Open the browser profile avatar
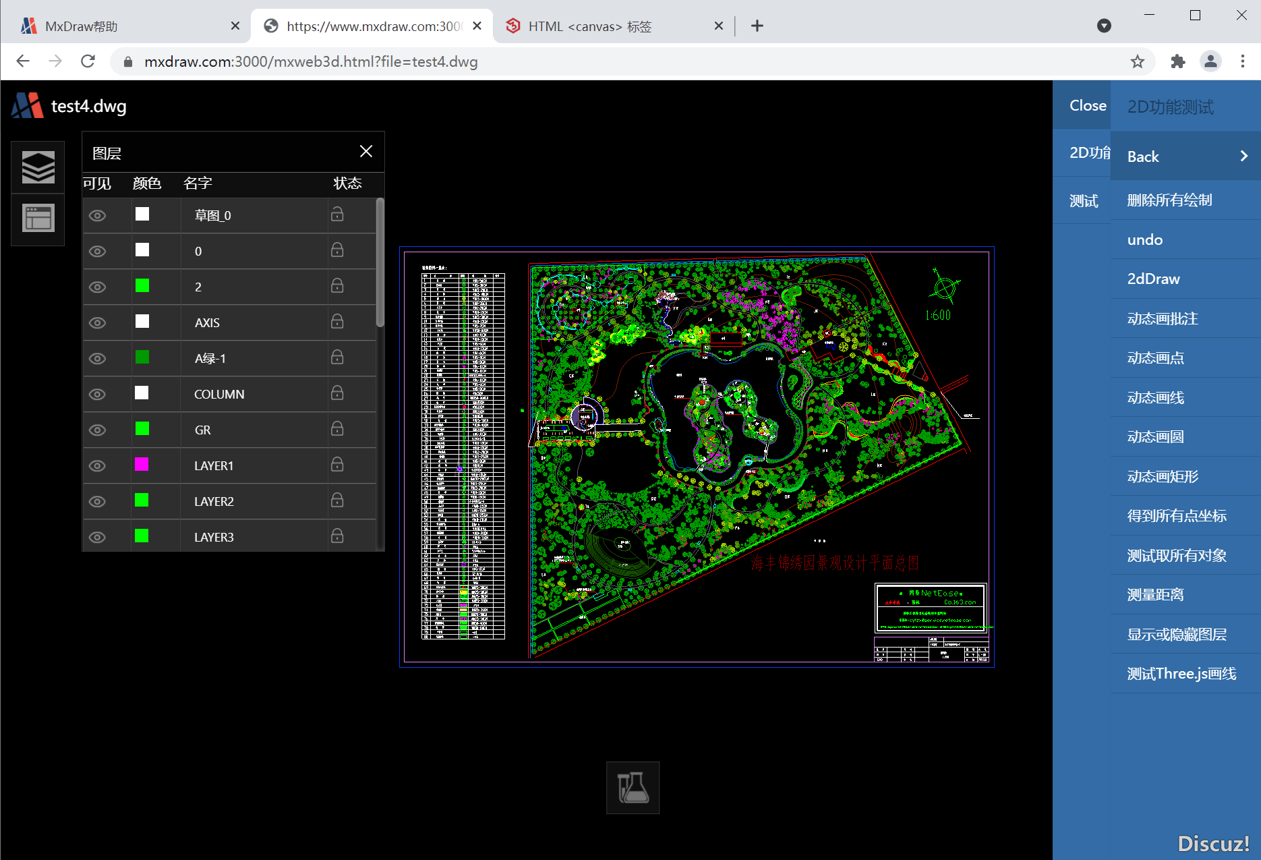1261x860 pixels. (1210, 61)
